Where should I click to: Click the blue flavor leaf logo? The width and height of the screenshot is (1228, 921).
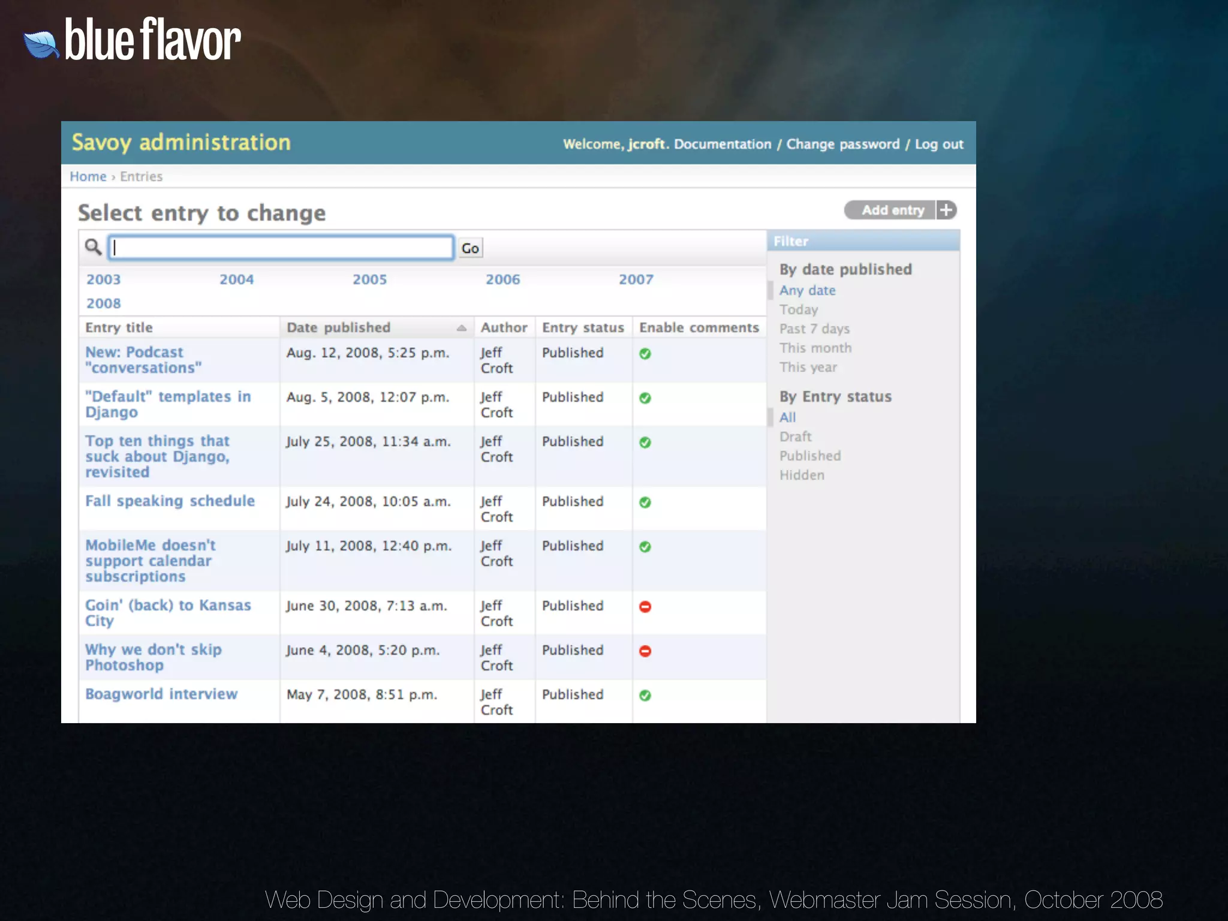click(x=41, y=45)
